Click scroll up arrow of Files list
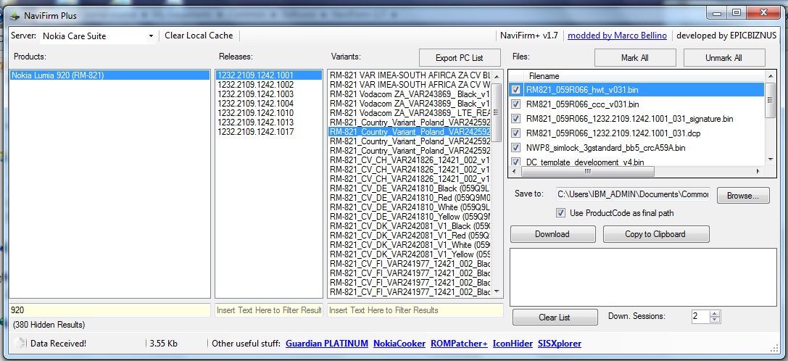The width and height of the screenshot is (788, 361). coord(770,76)
